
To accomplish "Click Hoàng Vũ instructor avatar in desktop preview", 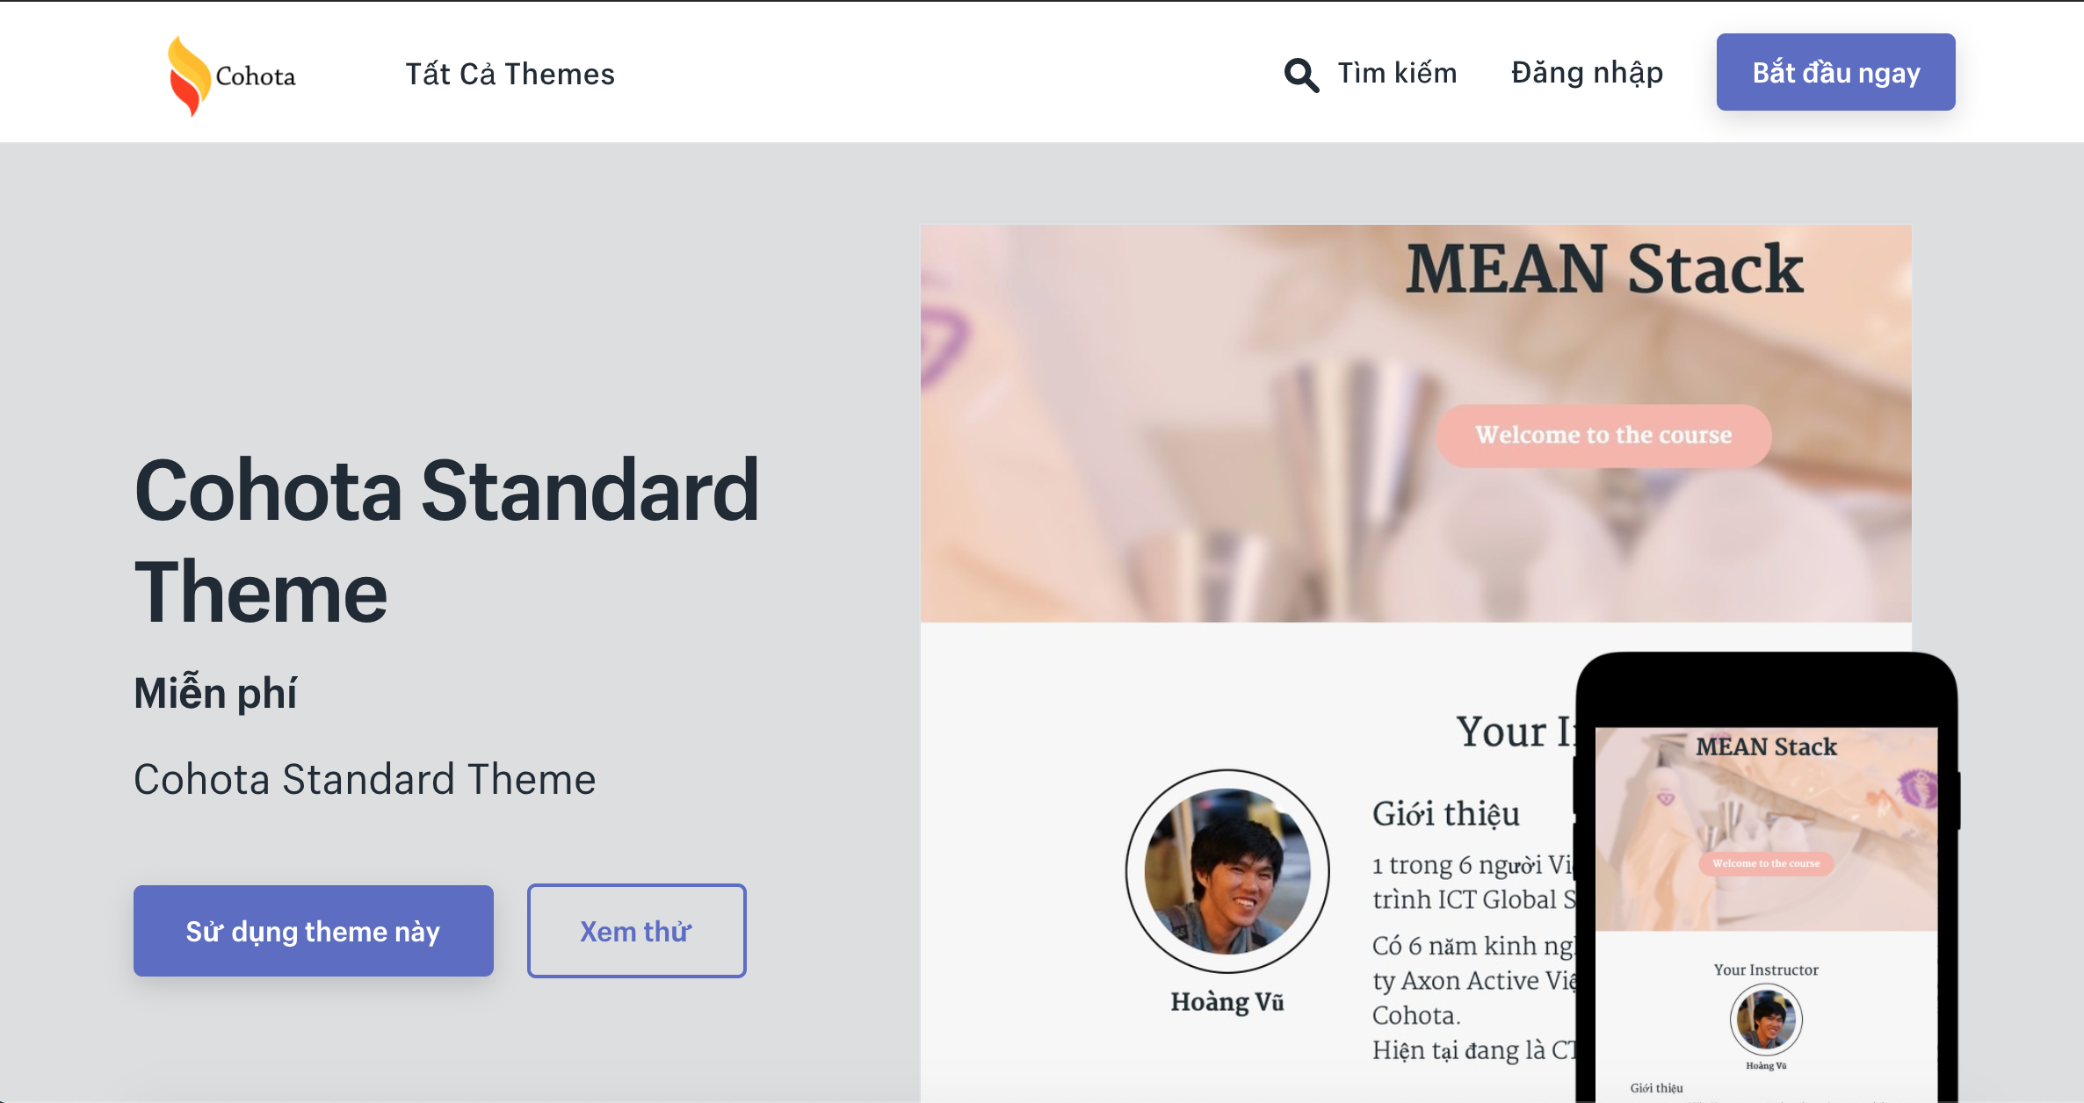I will pyautogui.click(x=1227, y=871).
